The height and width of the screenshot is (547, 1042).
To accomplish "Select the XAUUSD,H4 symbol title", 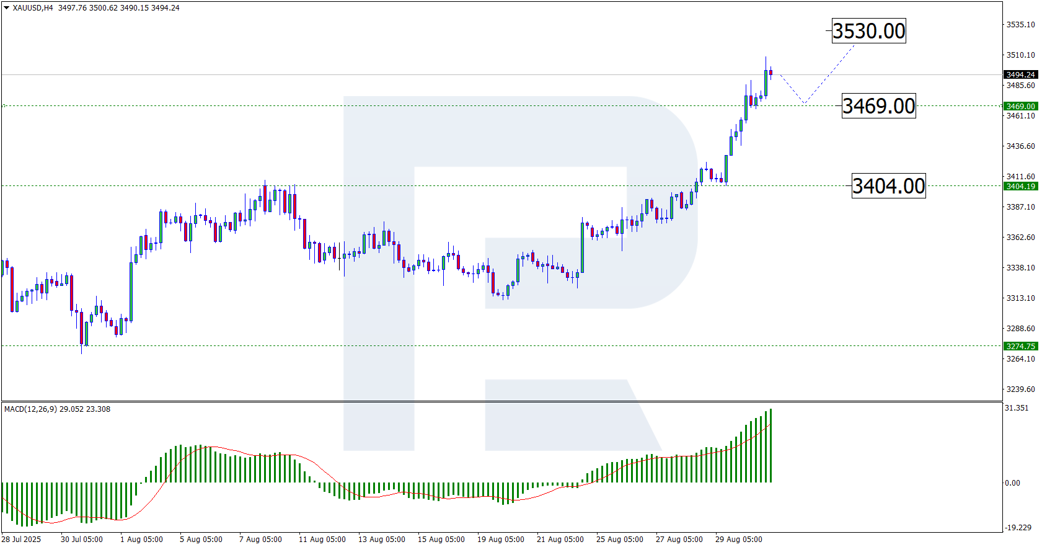I will (33, 8).
